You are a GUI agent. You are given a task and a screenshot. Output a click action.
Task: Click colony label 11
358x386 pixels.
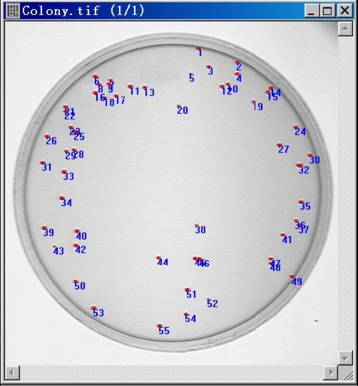[135, 91]
